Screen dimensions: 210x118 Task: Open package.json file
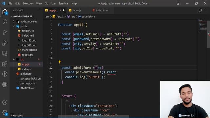pos(28,83)
